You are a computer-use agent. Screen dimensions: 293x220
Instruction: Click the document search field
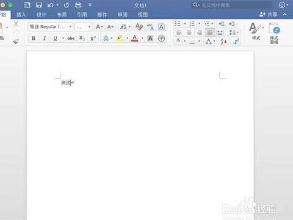(x=232, y=5)
